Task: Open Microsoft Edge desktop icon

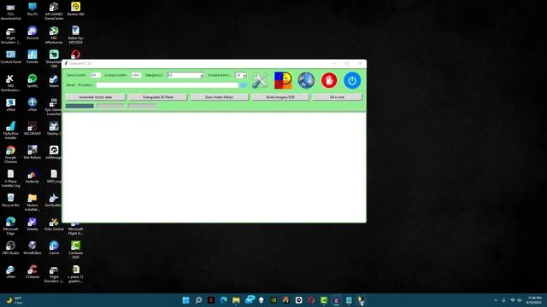Action: coord(11,225)
